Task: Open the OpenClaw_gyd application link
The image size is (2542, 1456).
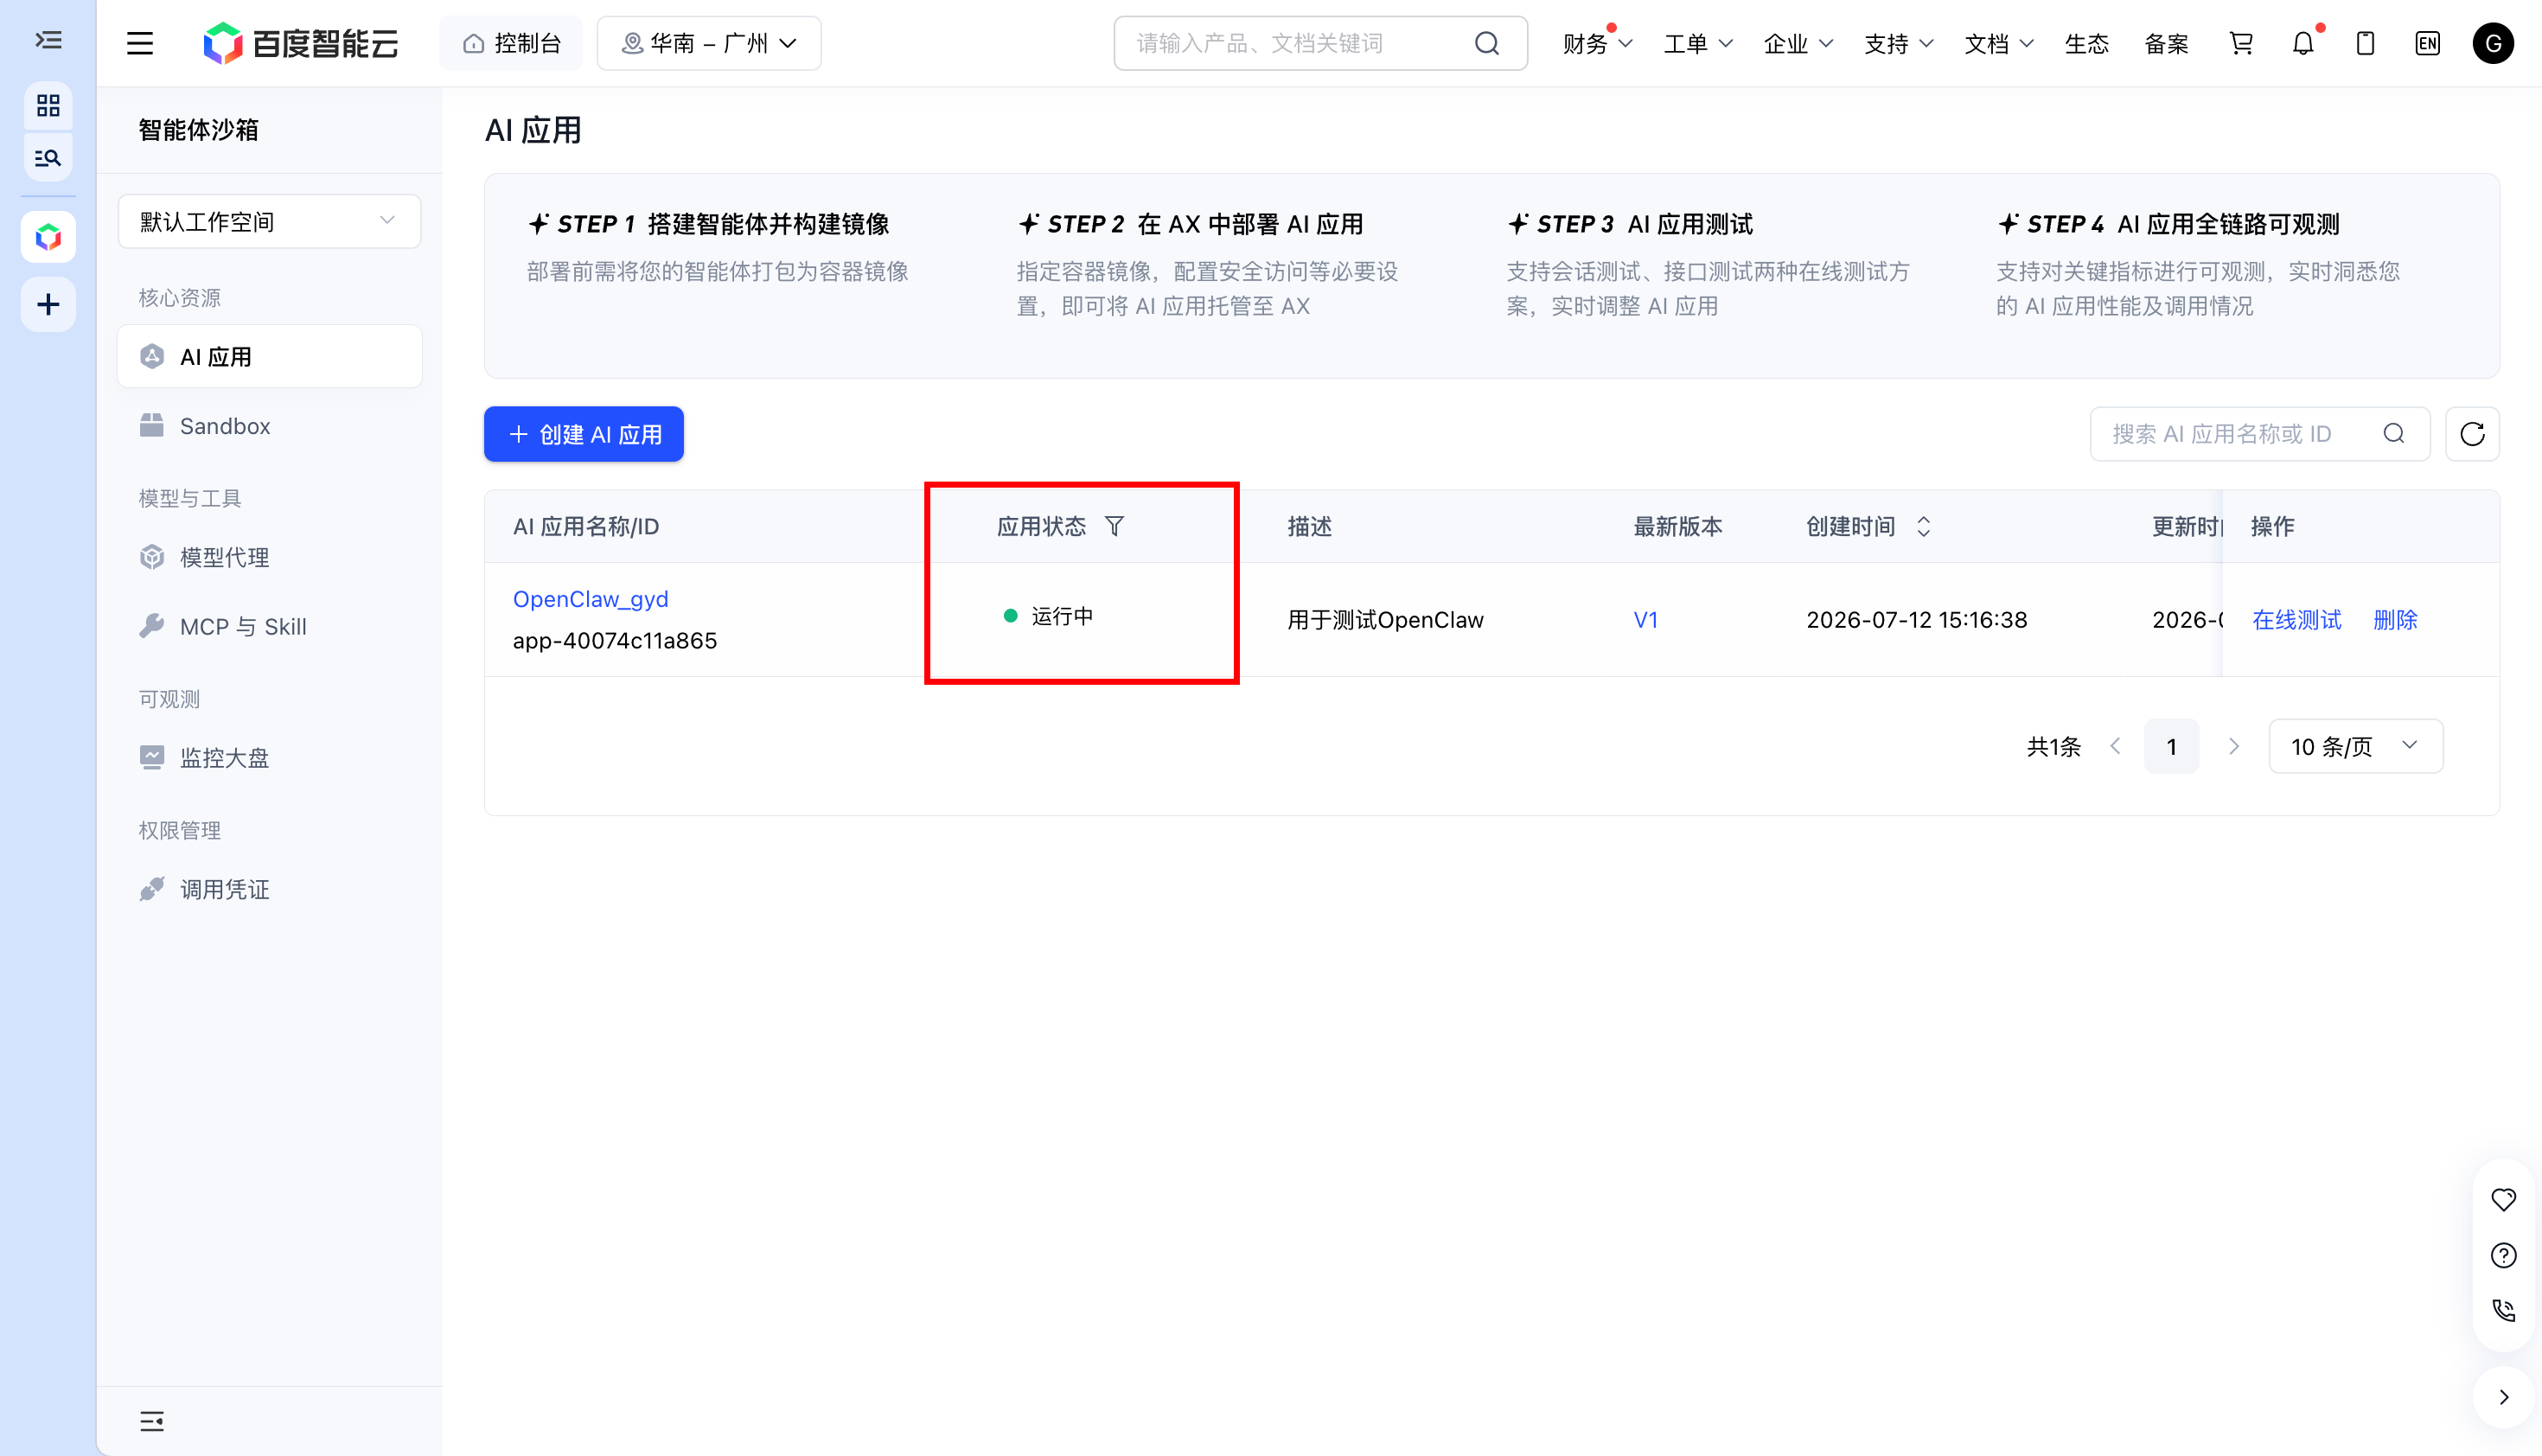Action: click(590, 598)
